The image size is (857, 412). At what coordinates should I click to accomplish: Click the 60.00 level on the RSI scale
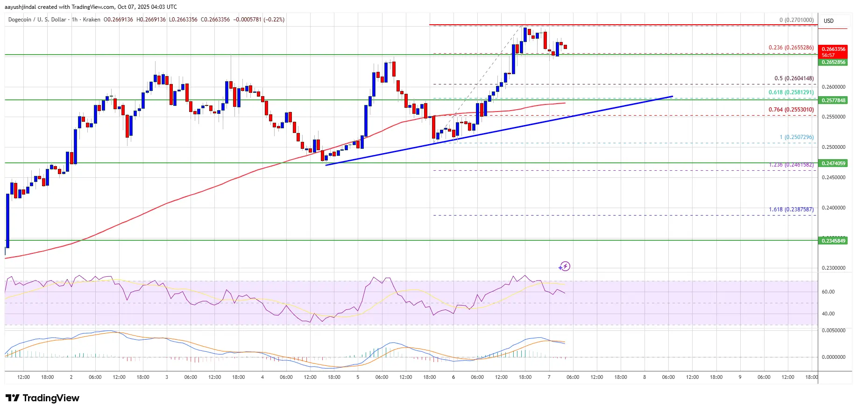coord(828,292)
